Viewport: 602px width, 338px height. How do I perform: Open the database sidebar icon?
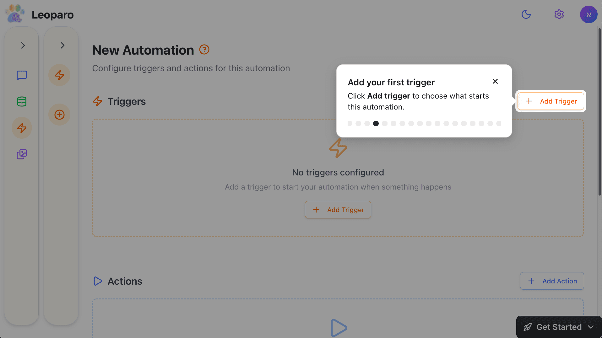(22, 101)
